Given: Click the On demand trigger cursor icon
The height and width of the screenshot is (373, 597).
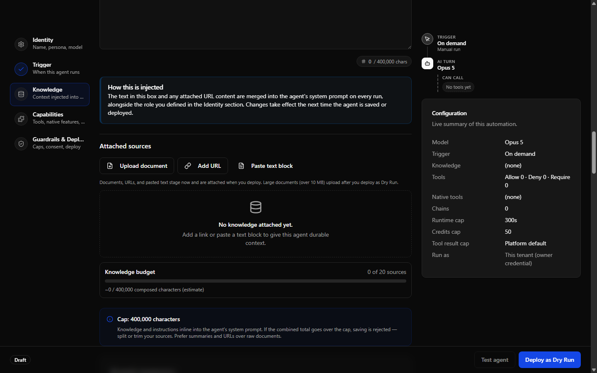Looking at the screenshot, I should coord(427,39).
